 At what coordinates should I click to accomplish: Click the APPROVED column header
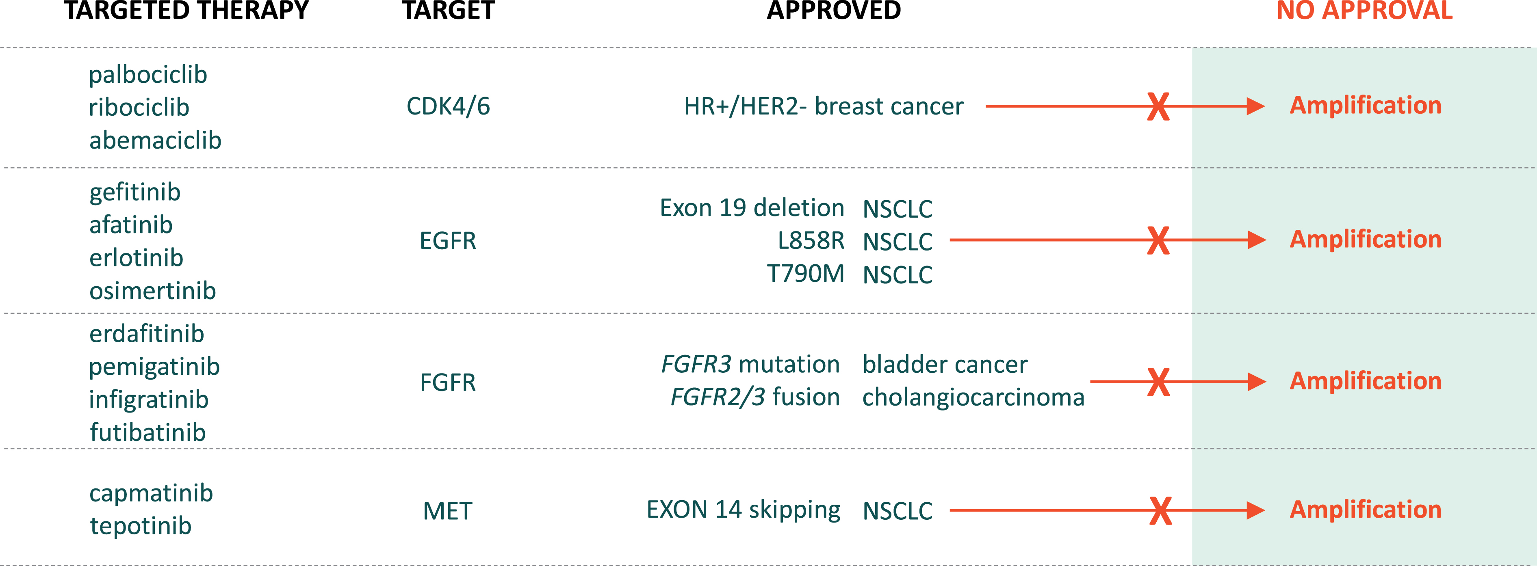point(834,11)
